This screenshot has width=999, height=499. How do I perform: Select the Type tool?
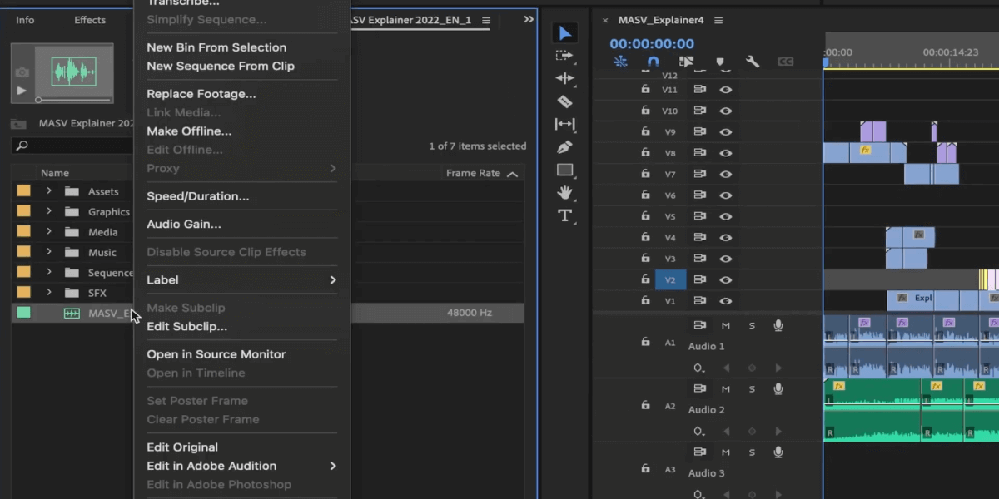click(565, 215)
